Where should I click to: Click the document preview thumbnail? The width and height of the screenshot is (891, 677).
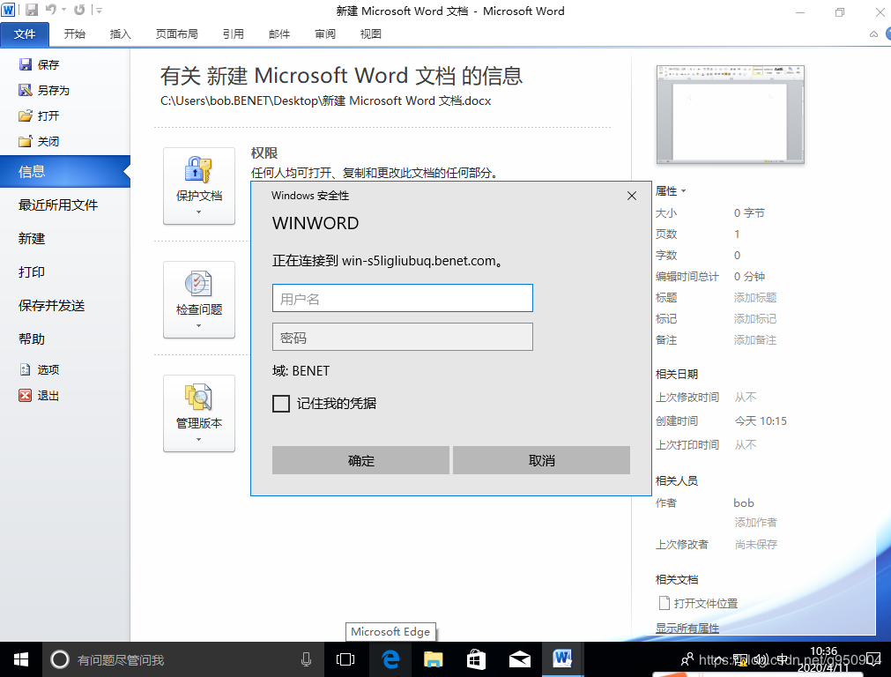(x=731, y=115)
